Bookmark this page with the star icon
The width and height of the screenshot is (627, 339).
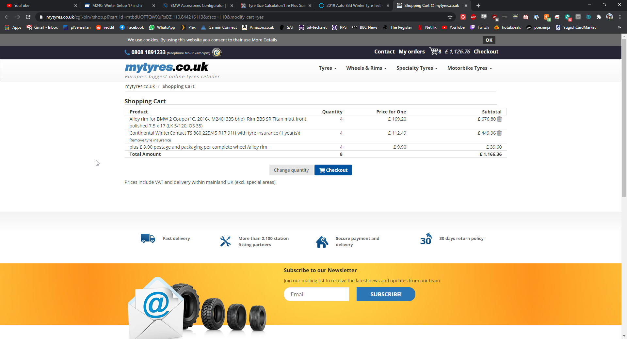(x=450, y=17)
